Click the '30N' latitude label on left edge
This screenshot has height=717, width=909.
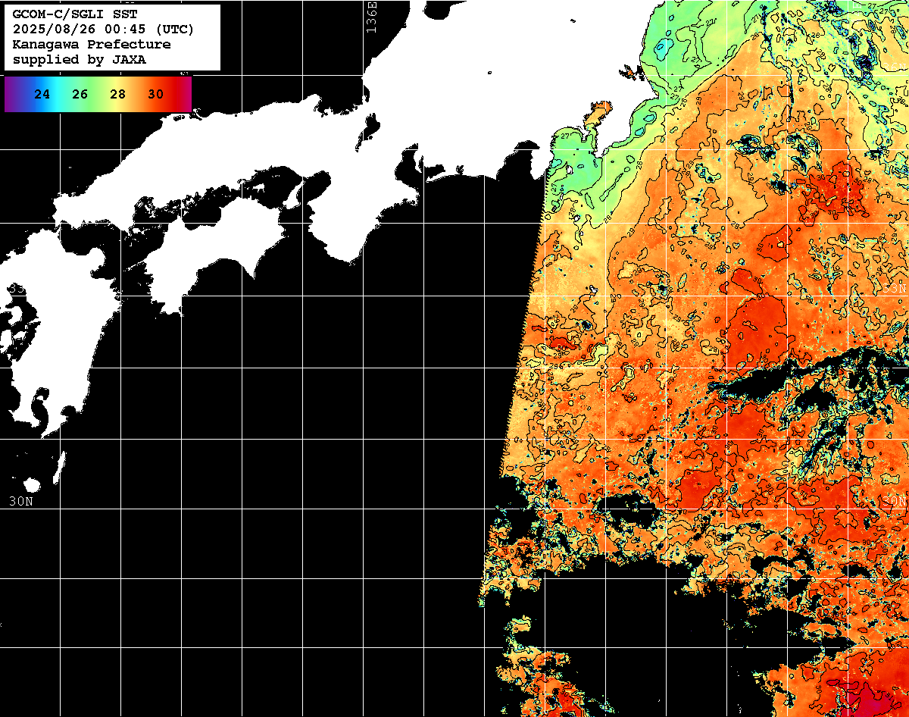pos(20,501)
